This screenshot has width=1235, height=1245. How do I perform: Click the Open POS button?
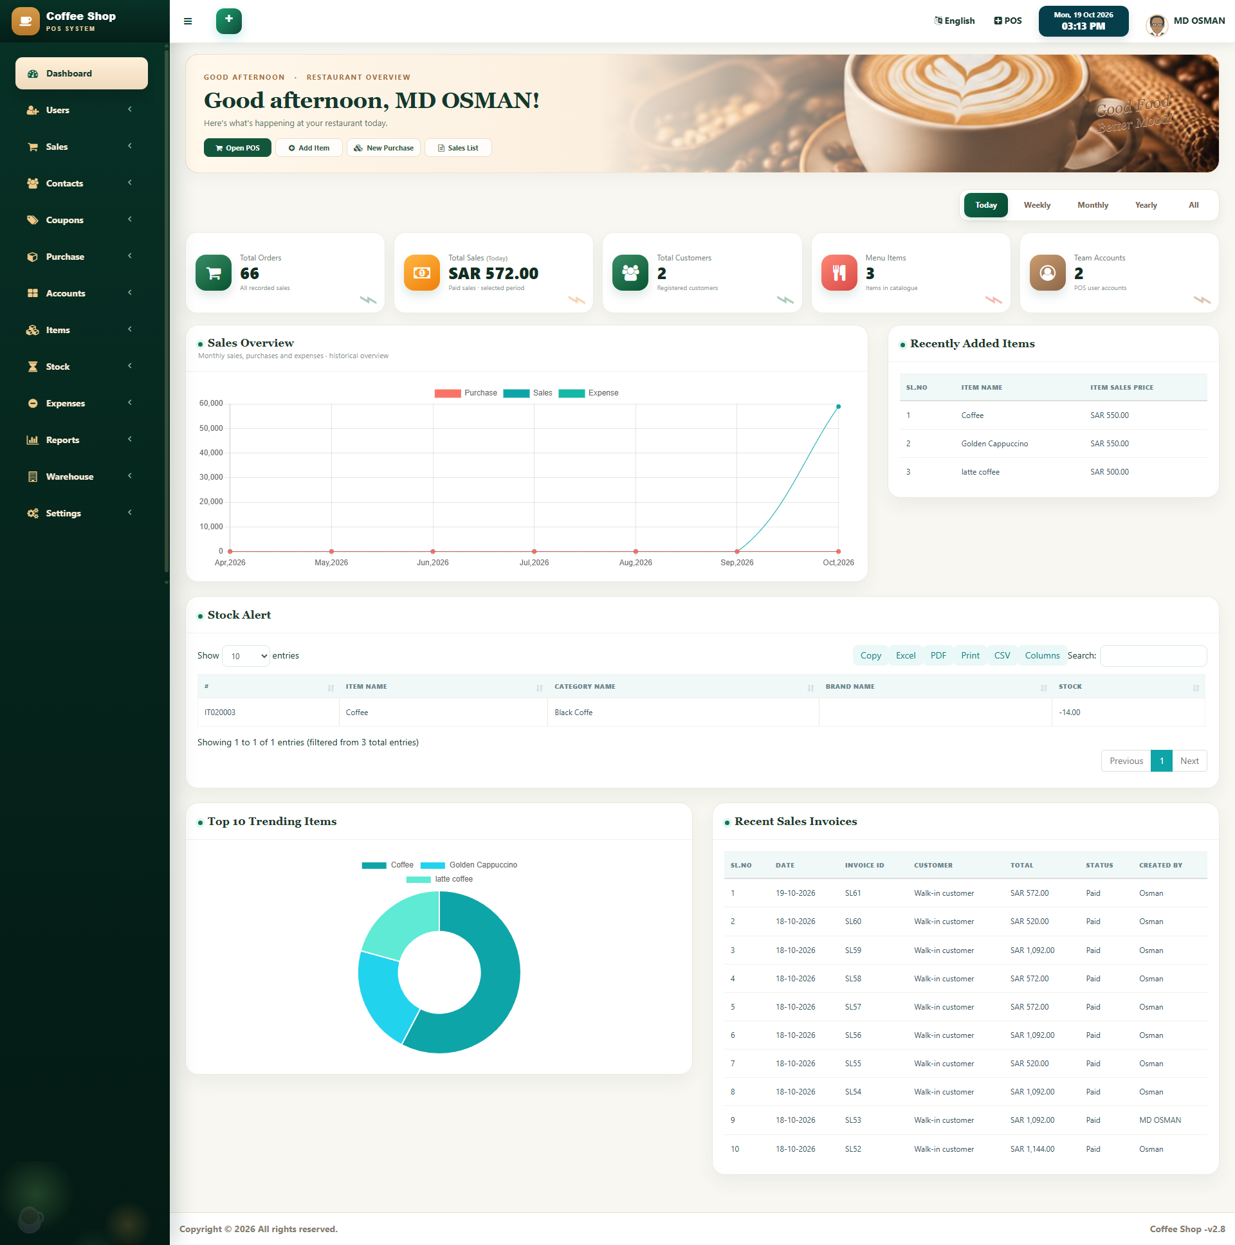238,147
